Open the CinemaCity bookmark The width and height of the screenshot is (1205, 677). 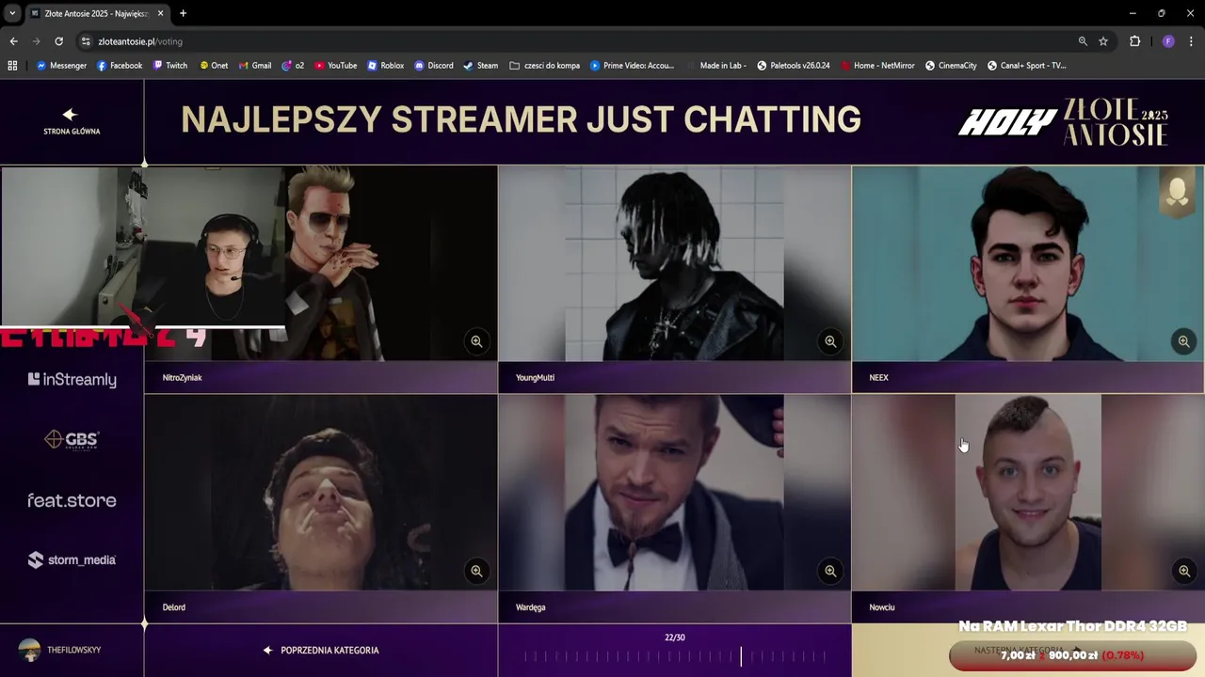point(951,66)
